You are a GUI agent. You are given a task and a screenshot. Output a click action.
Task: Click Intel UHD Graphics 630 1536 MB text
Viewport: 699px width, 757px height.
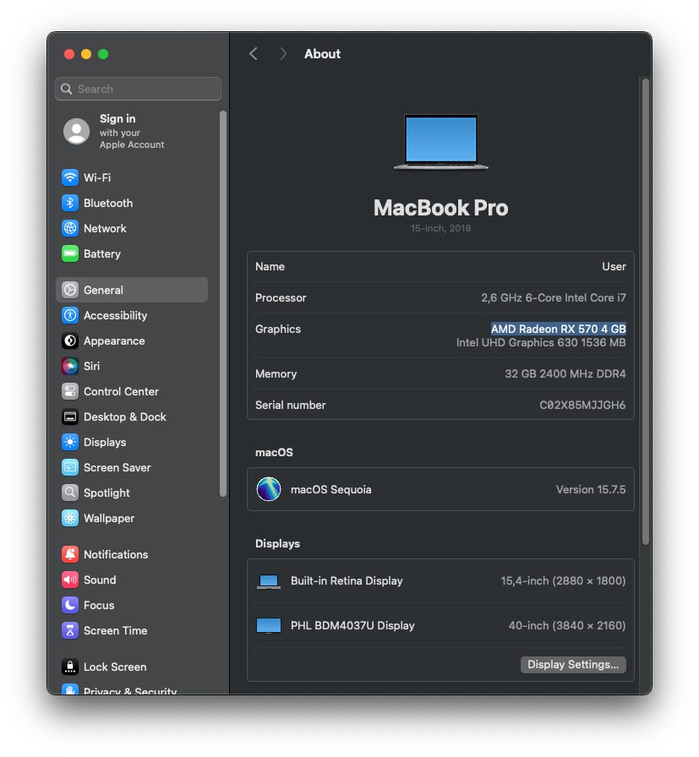tap(541, 343)
